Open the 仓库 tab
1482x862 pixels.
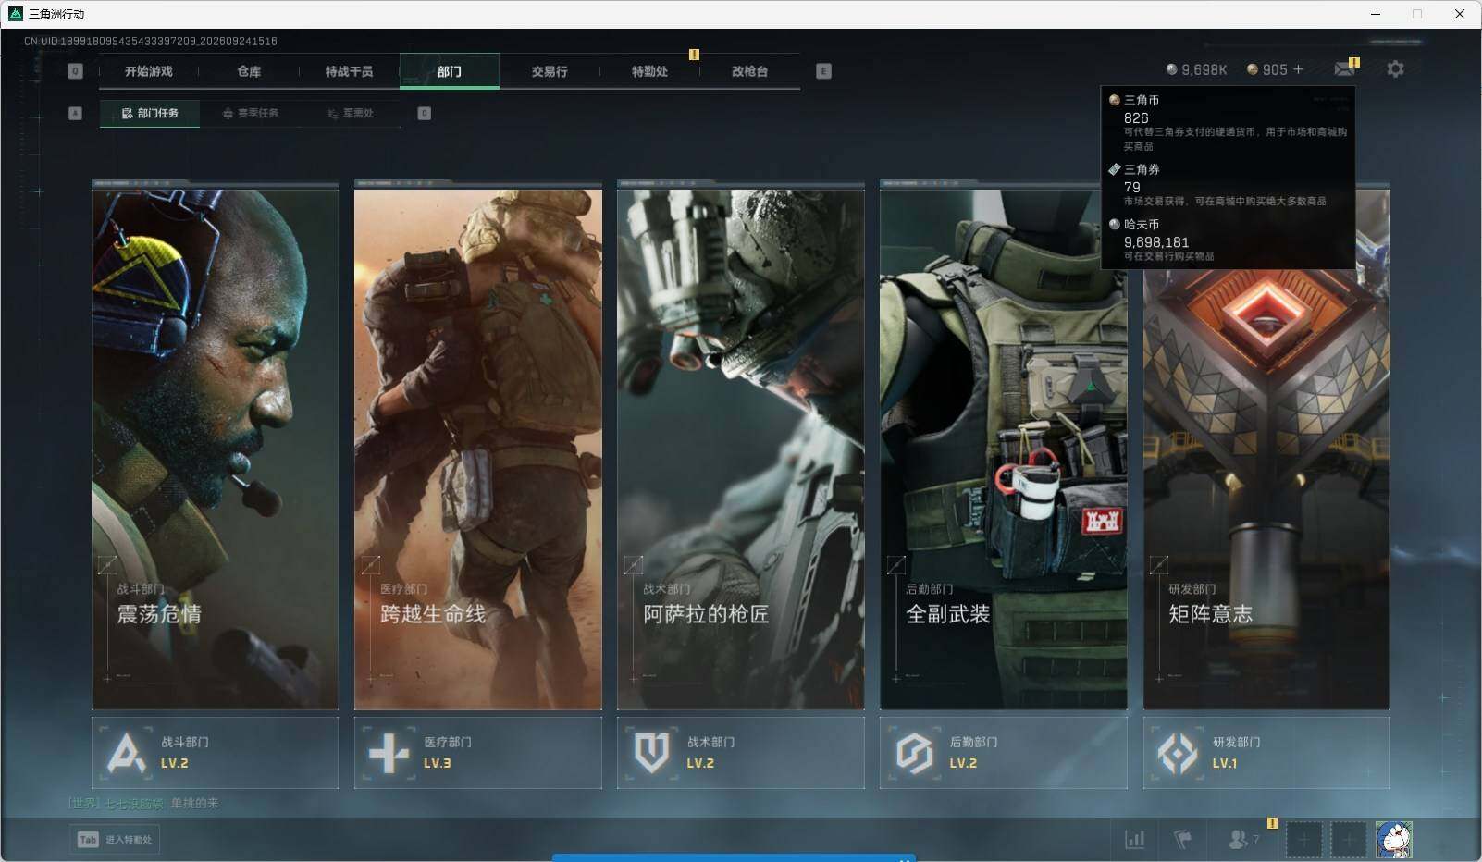[249, 71]
